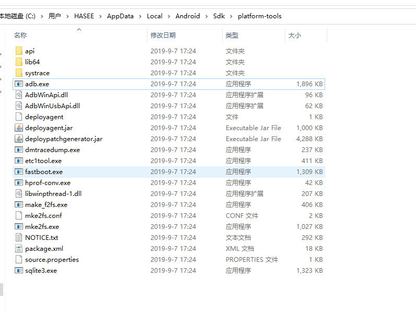The image size is (416, 312).
Task: Click the adb.exe application icon
Action: tap(19, 84)
